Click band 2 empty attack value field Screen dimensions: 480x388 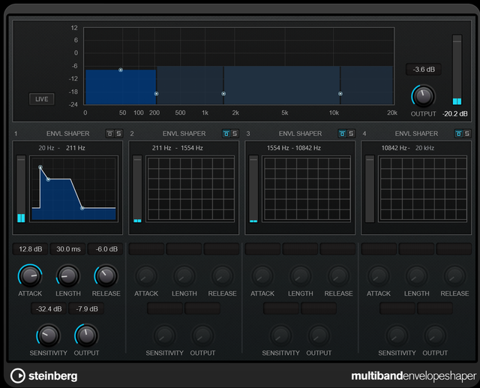tap(146, 249)
